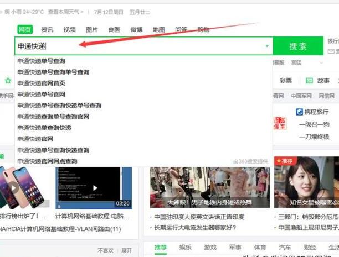Click the green 故事 story icon

tap(310, 81)
